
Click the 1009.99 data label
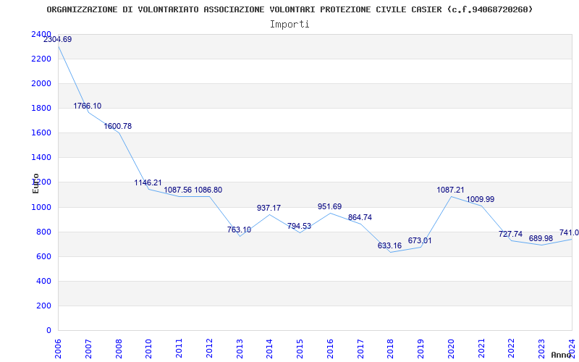coord(481,200)
